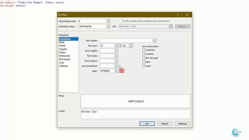Select the Táblázat category

(x=68, y=66)
